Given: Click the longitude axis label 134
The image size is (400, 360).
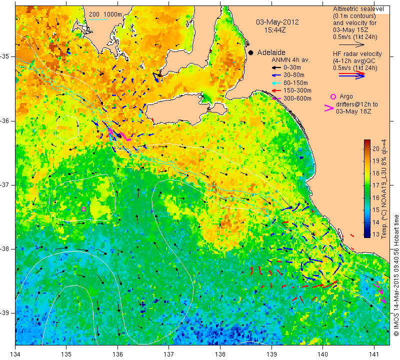Looking at the screenshot, I should [15, 354].
